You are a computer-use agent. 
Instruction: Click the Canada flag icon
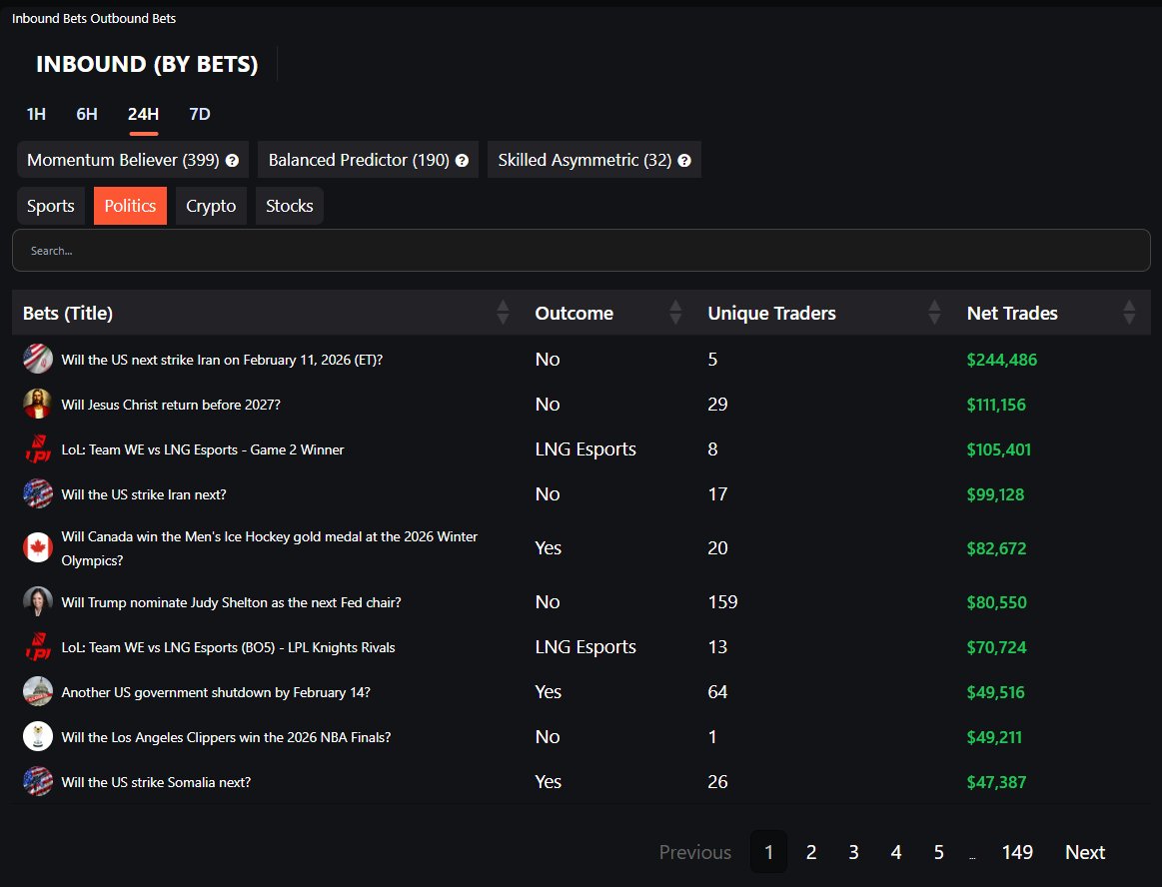click(x=38, y=548)
